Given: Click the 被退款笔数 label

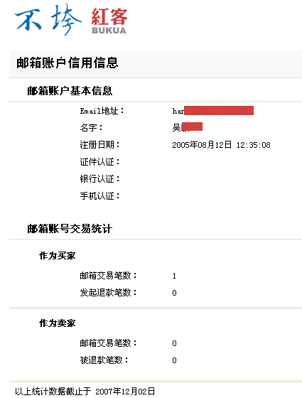Looking at the screenshot, I should click(104, 360).
